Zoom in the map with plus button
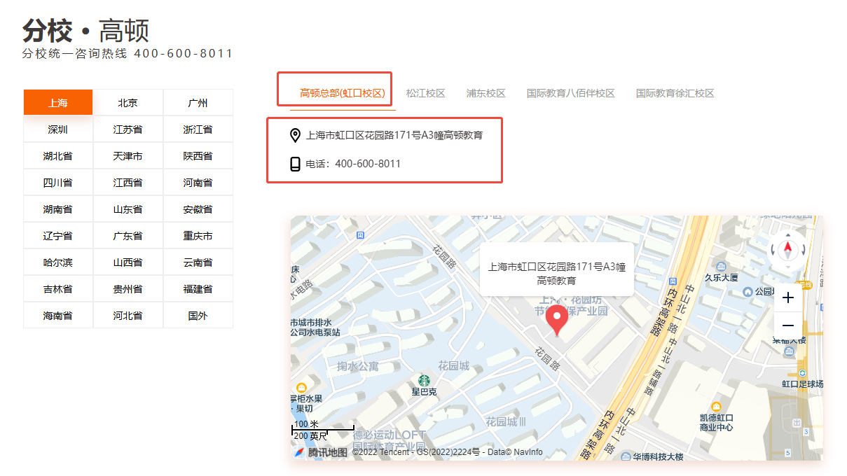 coord(787,298)
